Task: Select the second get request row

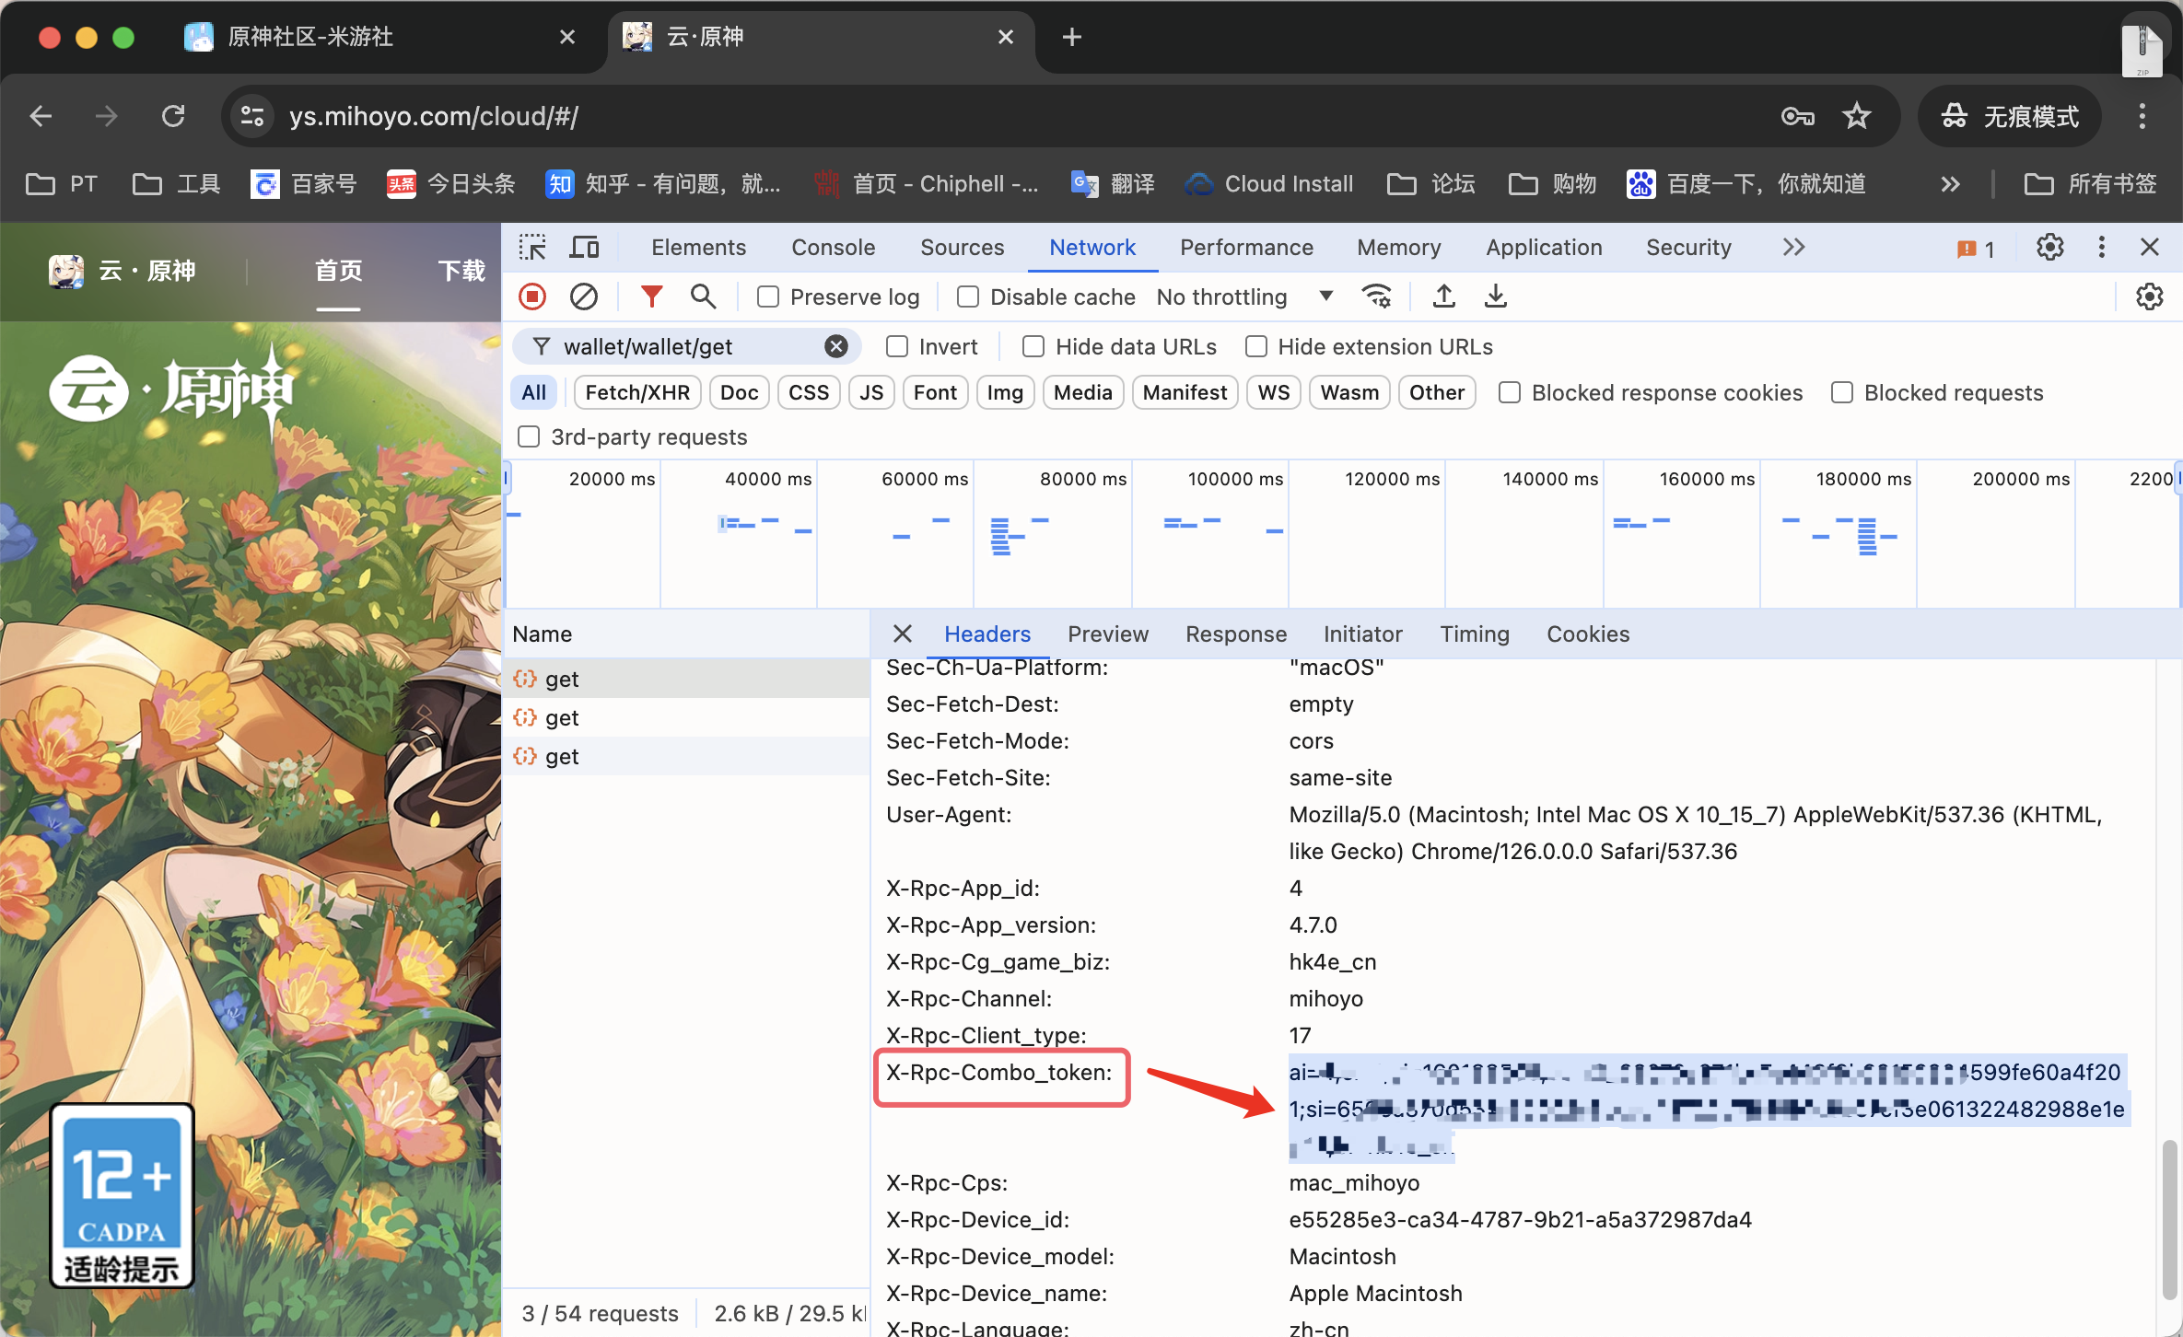Action: tap(686, 717)
